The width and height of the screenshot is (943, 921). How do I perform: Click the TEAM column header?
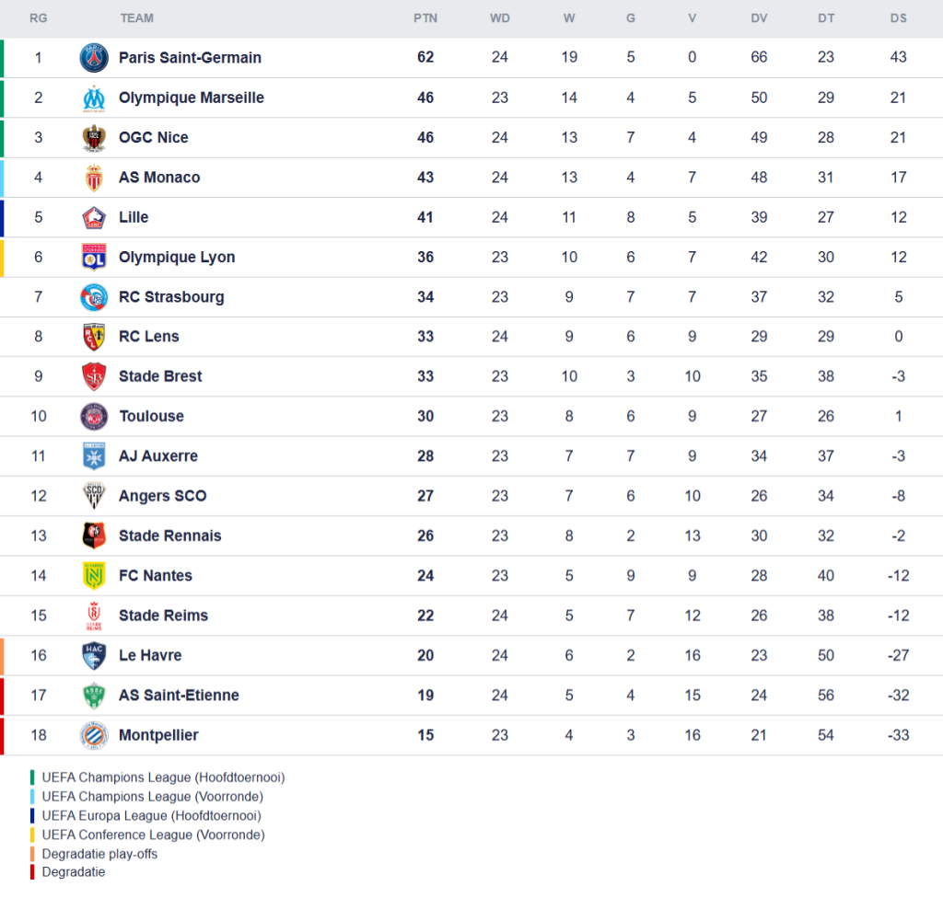pyautogui.click(x=136, y=18)
